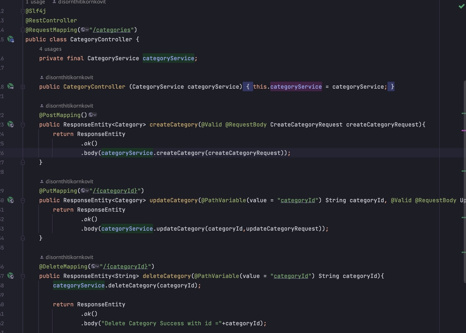
Task: Click the createCategory method name in its declaration
Action: [174, 125]
